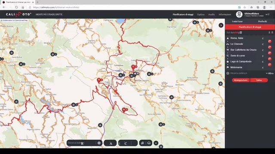Viewport: 275px width, 154px height.
Task: Open the IT language dropdown
Action: [268, 15]
